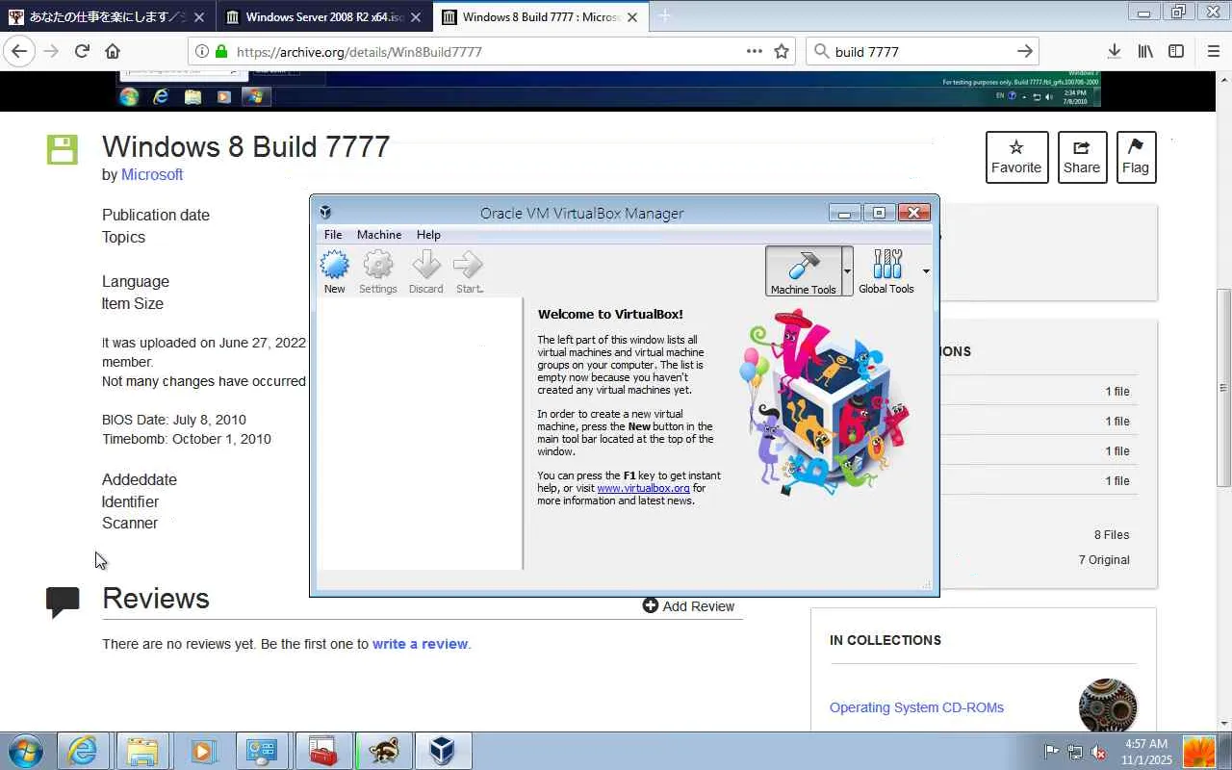Toggle the Machine Tools button in VirtualBox
Image resolution: width=1232 pixels, height=770 pixels.
point(803,270)
